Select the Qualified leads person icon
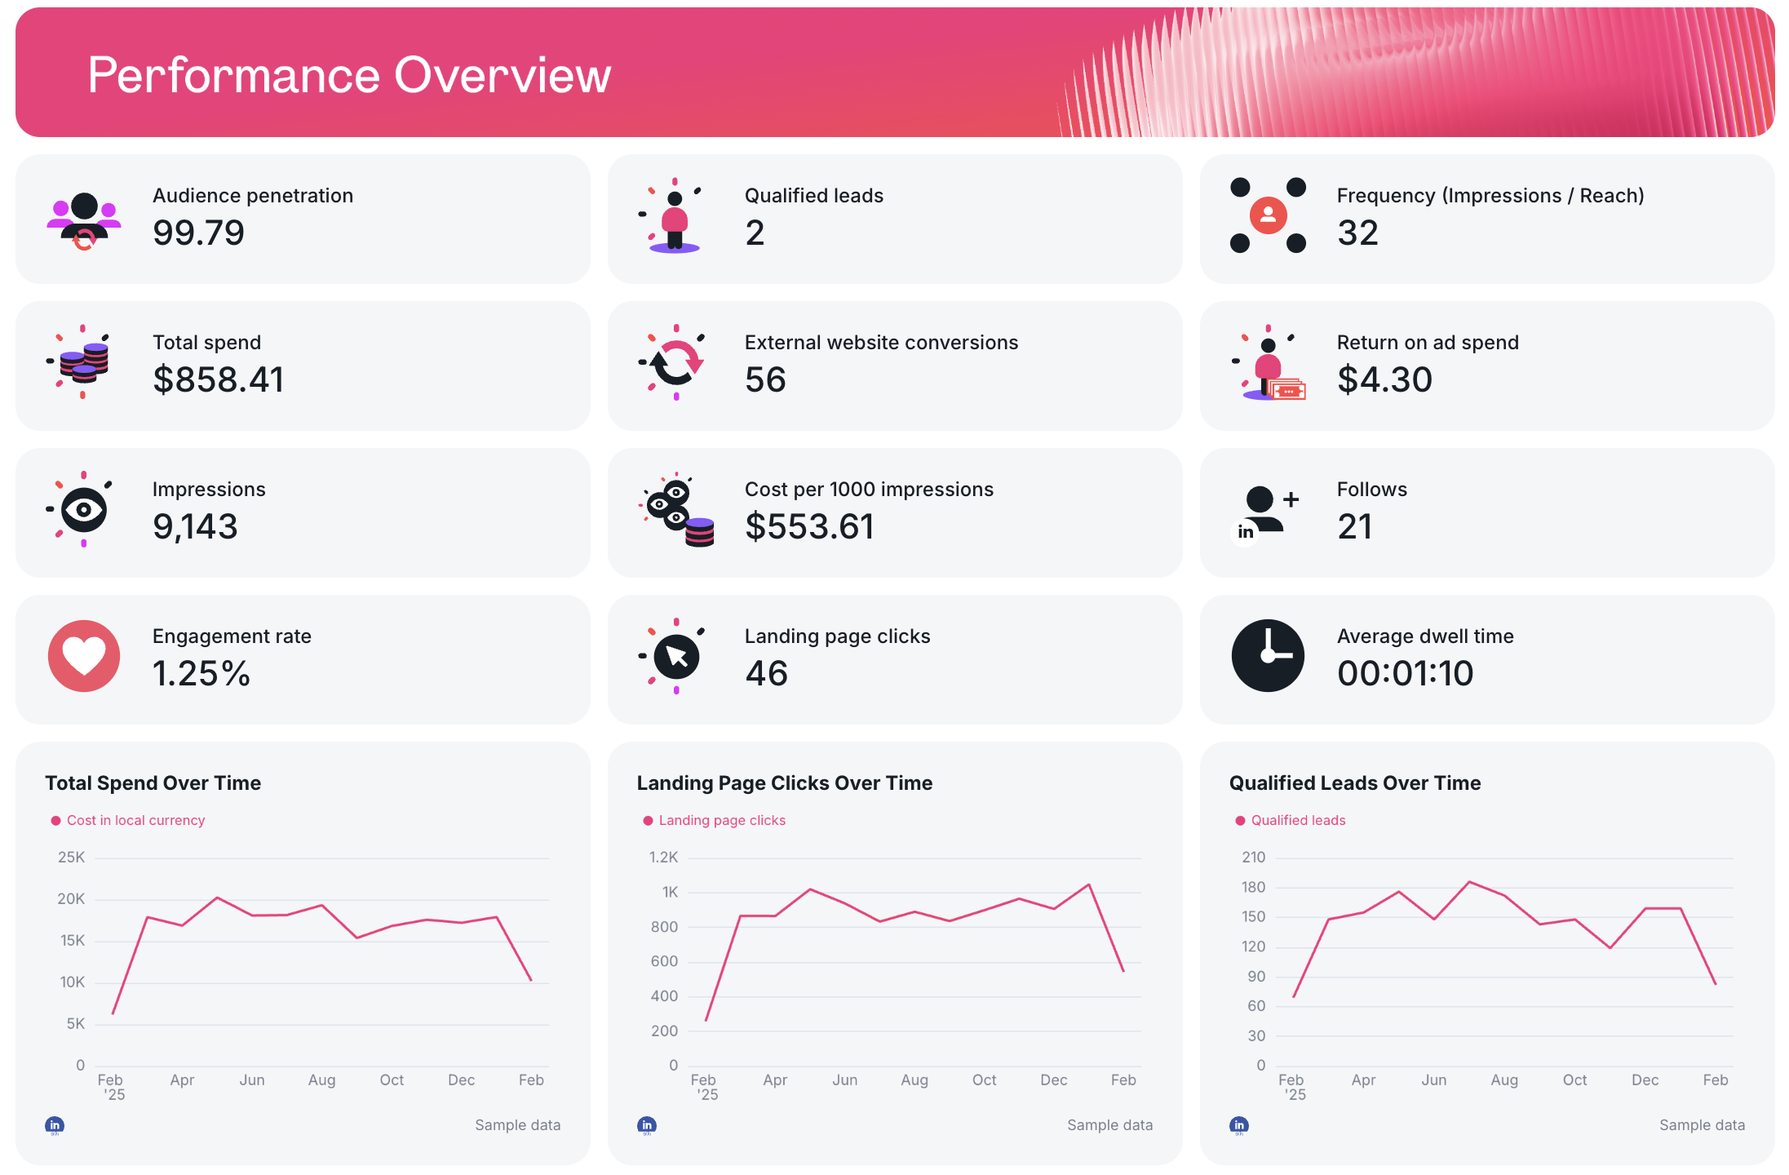The width and height of the screenshot is (1789, 1175). point(674,217)
